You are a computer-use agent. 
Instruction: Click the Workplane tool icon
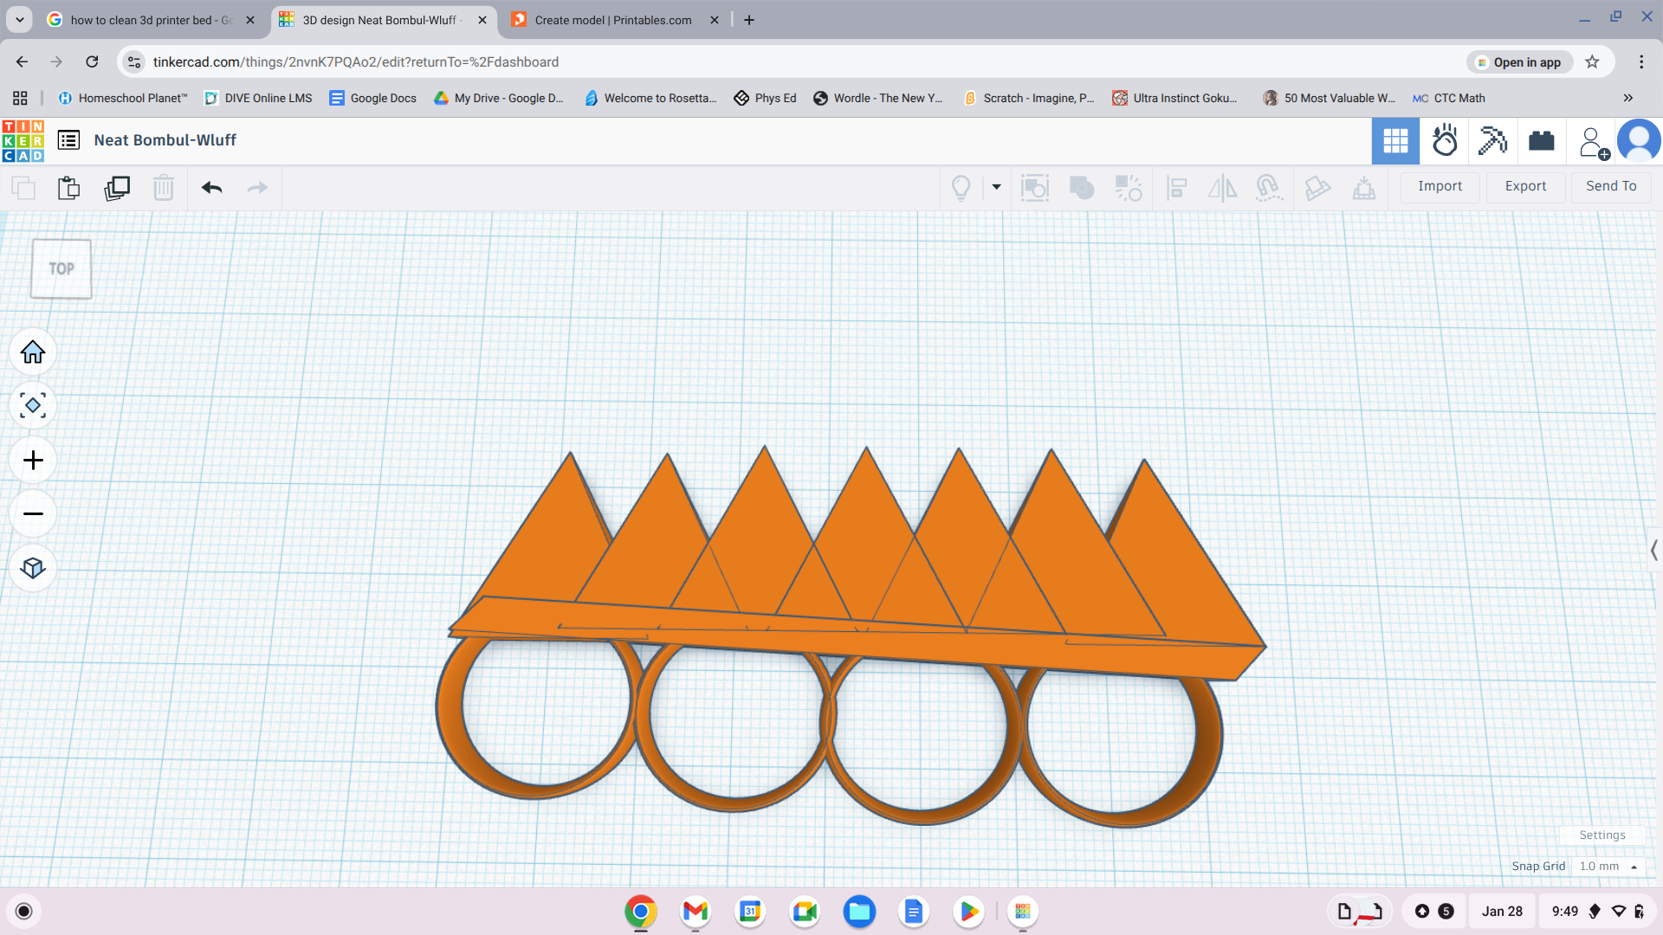coord(1364,187)
